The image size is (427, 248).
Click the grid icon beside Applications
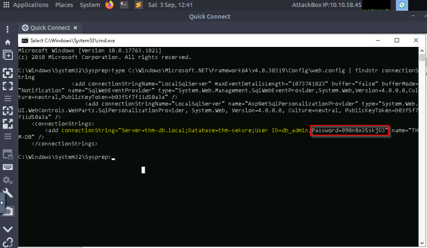[6, 5]
